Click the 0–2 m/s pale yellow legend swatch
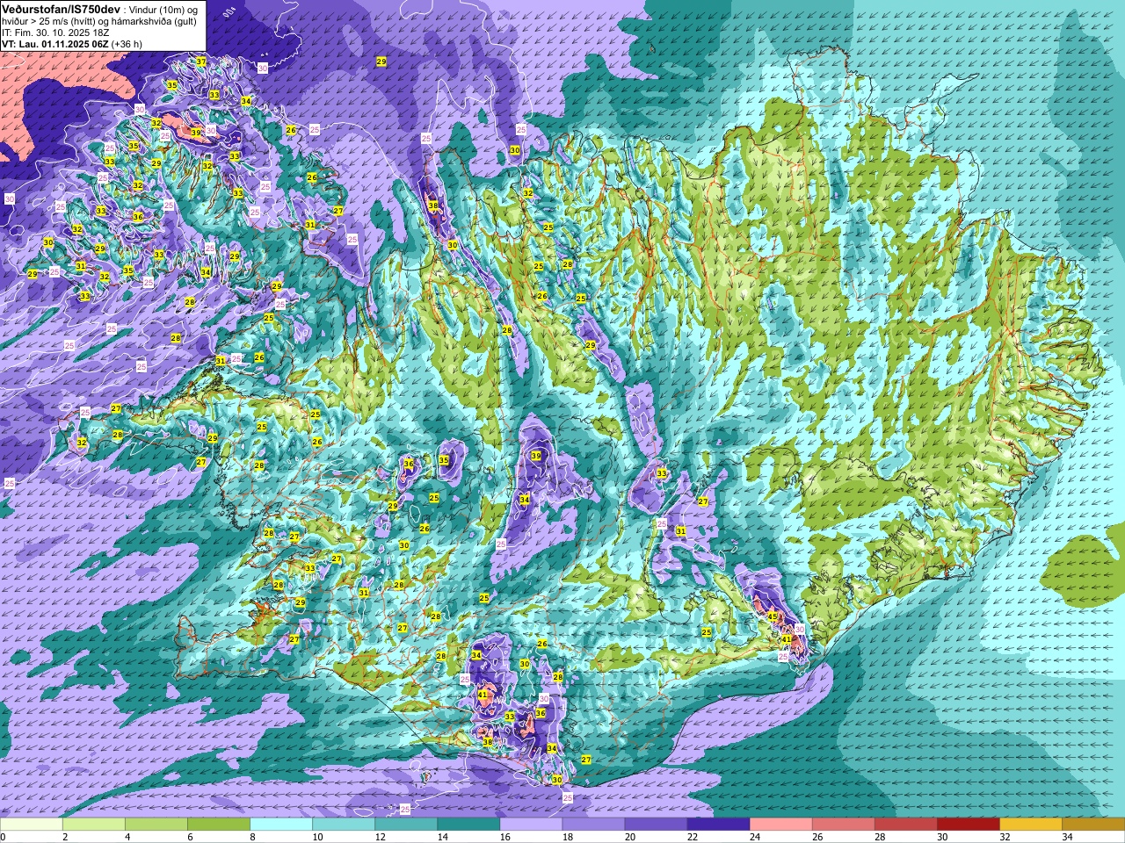The width and height of the screenshot is (1125, 843). coord(32,825)
